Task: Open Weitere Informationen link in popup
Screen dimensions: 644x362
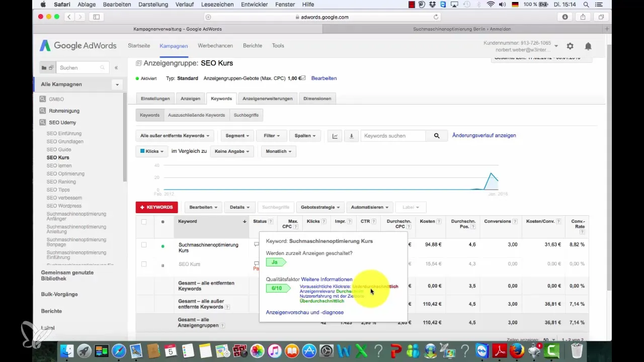Action: 327,280
